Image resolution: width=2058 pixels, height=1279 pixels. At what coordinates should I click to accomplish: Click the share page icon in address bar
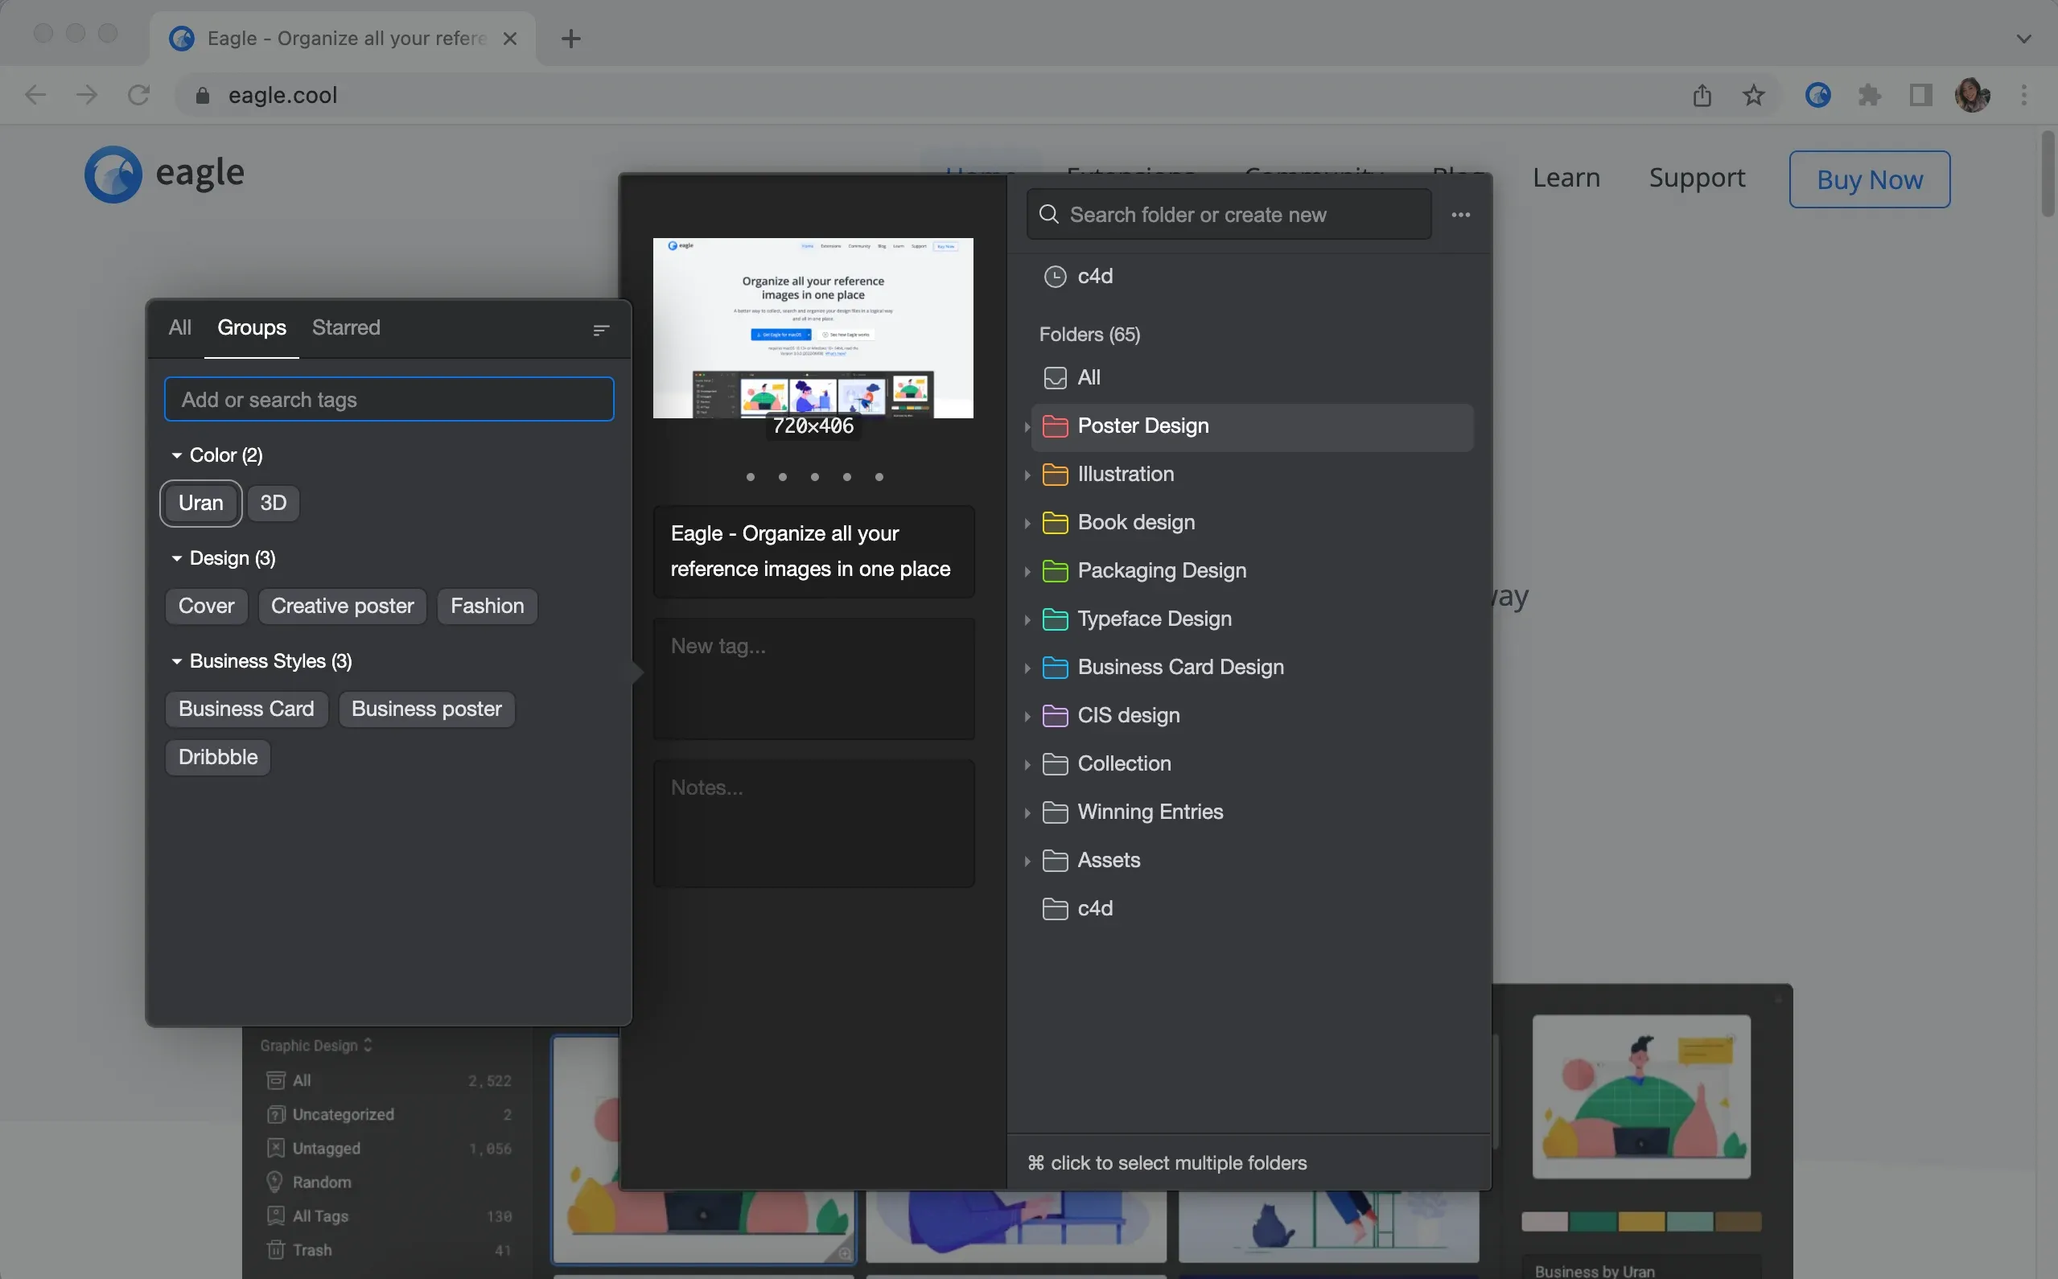[1702, 95]
